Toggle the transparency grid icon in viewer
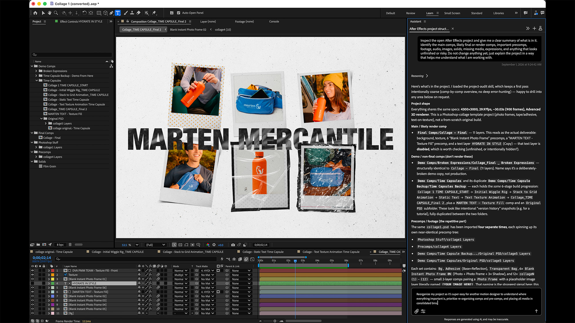The height and width of the screenshot is (323, 575). click(180, 245)
